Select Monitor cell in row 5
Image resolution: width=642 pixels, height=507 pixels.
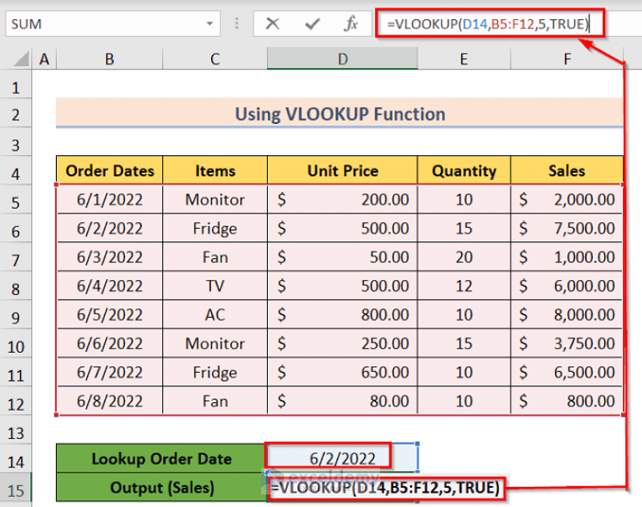(x=215, y=199)
